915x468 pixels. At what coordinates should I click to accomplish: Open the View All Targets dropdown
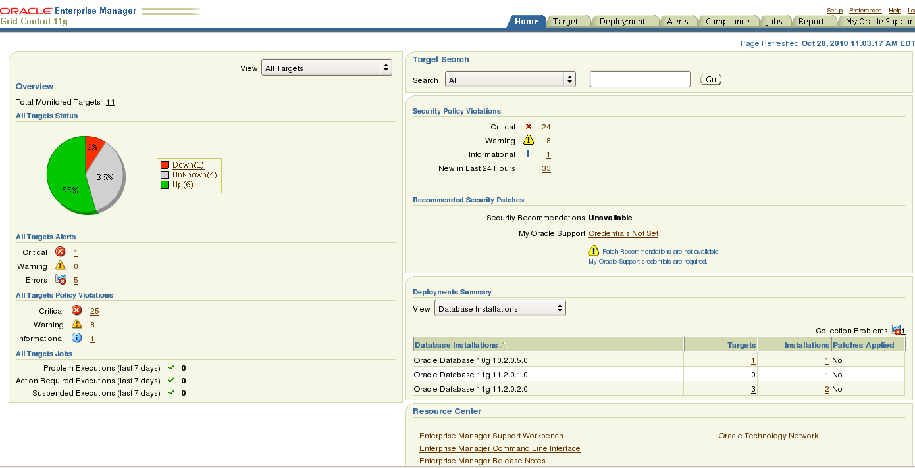pyautogui.click(x=327, y=68)
